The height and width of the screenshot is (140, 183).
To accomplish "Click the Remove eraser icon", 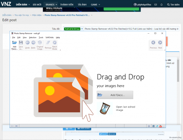I will pos(48,43).
